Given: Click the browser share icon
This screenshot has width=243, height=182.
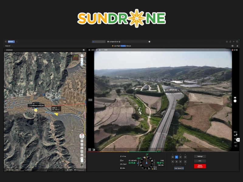Looking at the screenshot, I should point(230,42).
